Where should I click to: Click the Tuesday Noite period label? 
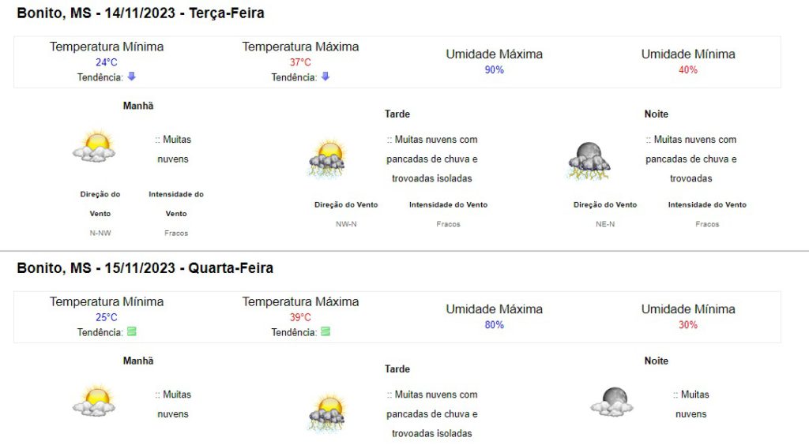pos(657,114)
